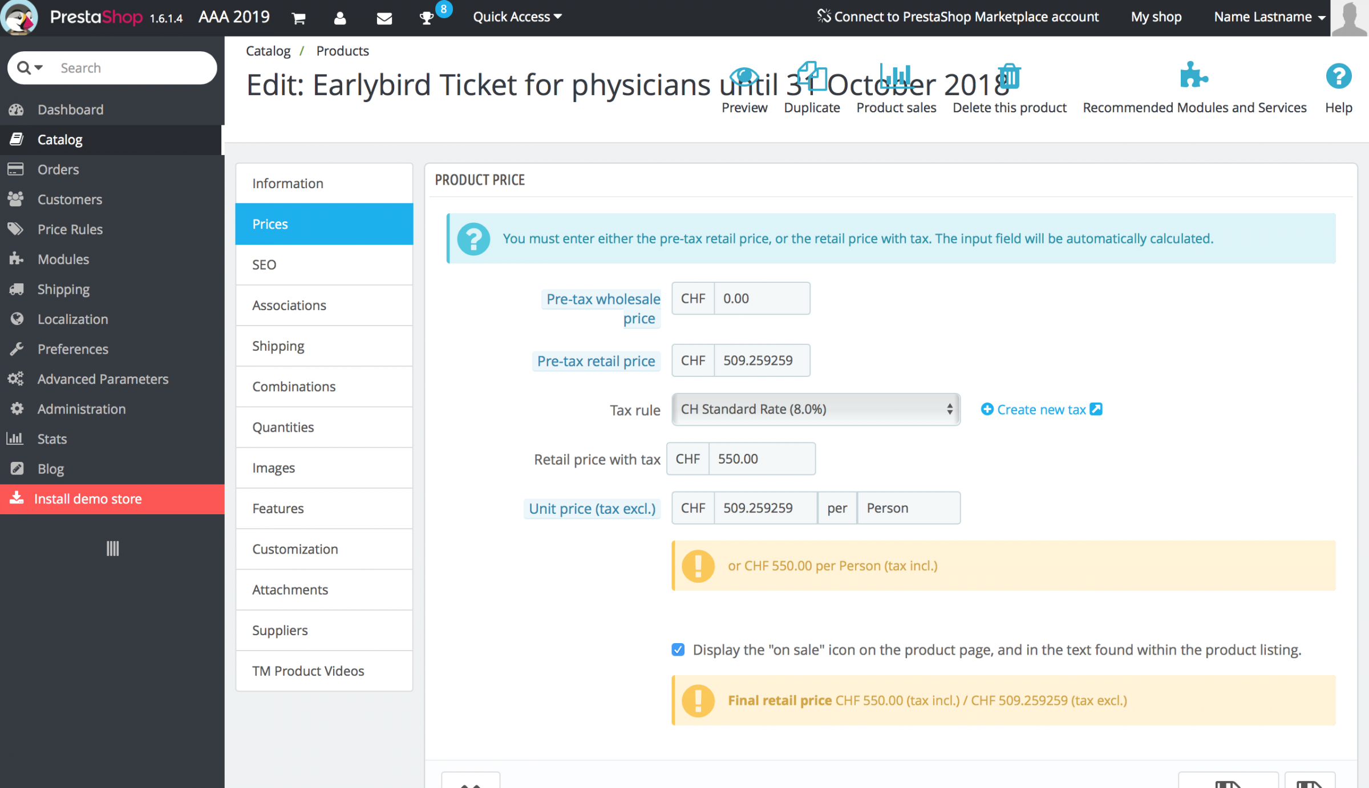The image size is (1369, 788).
Task: Open the customer user icon in header
Action: (x=340, y=18)
